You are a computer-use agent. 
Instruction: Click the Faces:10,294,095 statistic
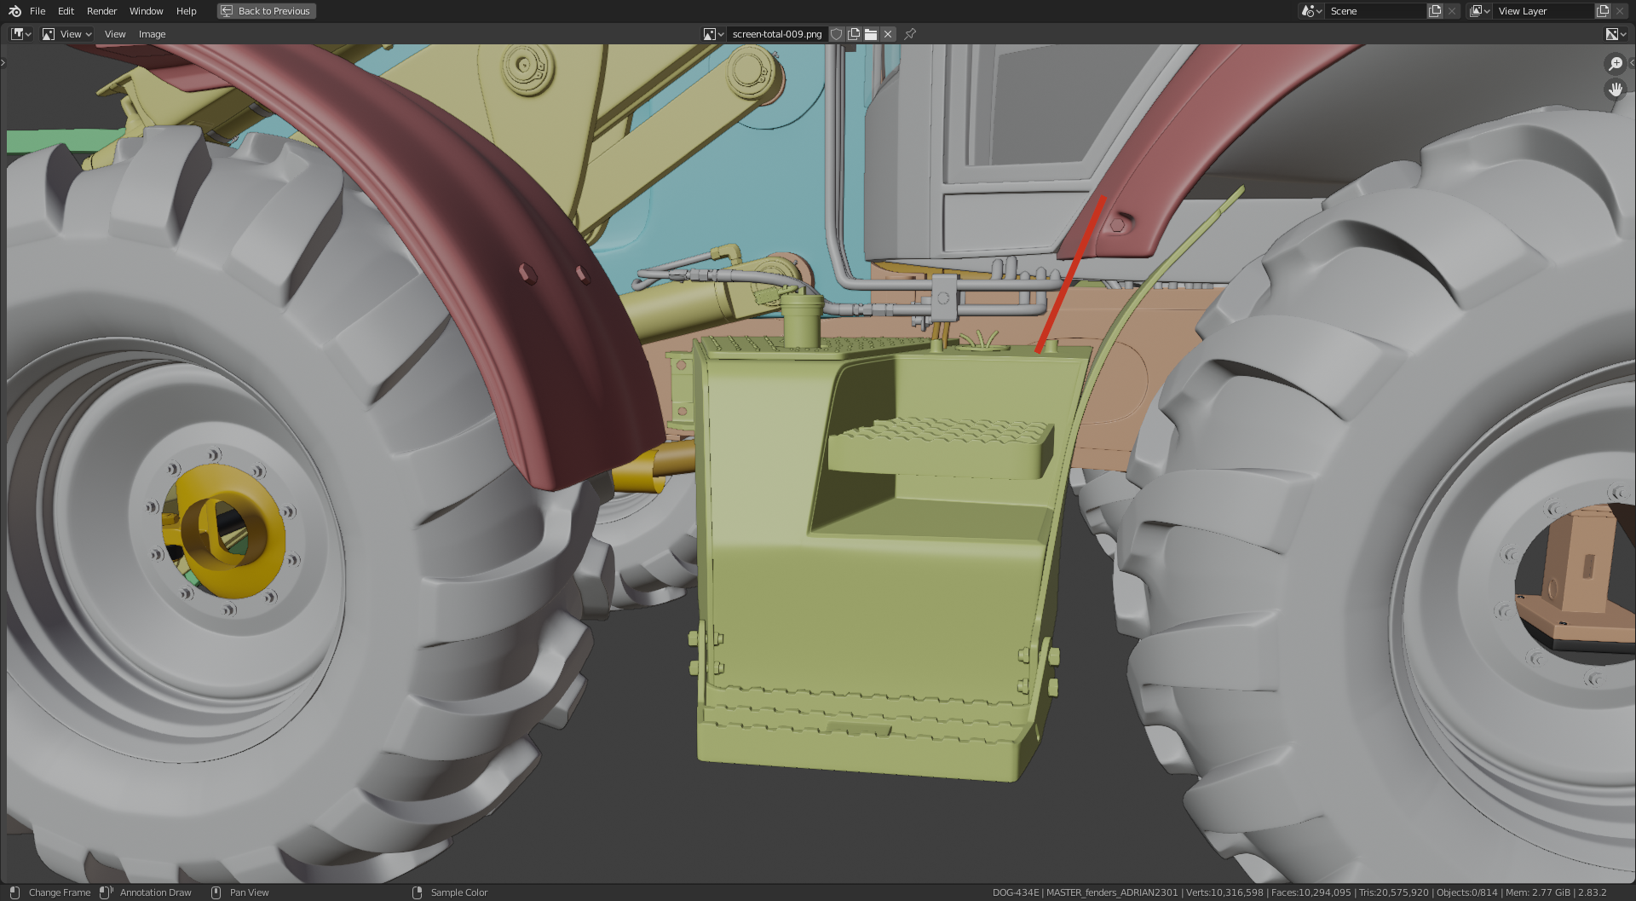pos(1311,892)
